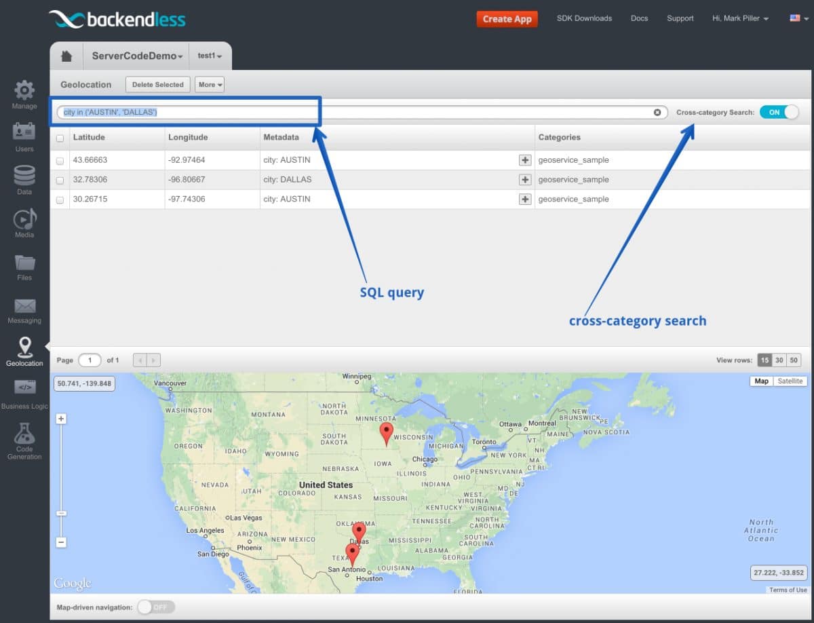Add metadata with plus in 43.66663 row

click(x=524, y=160)
